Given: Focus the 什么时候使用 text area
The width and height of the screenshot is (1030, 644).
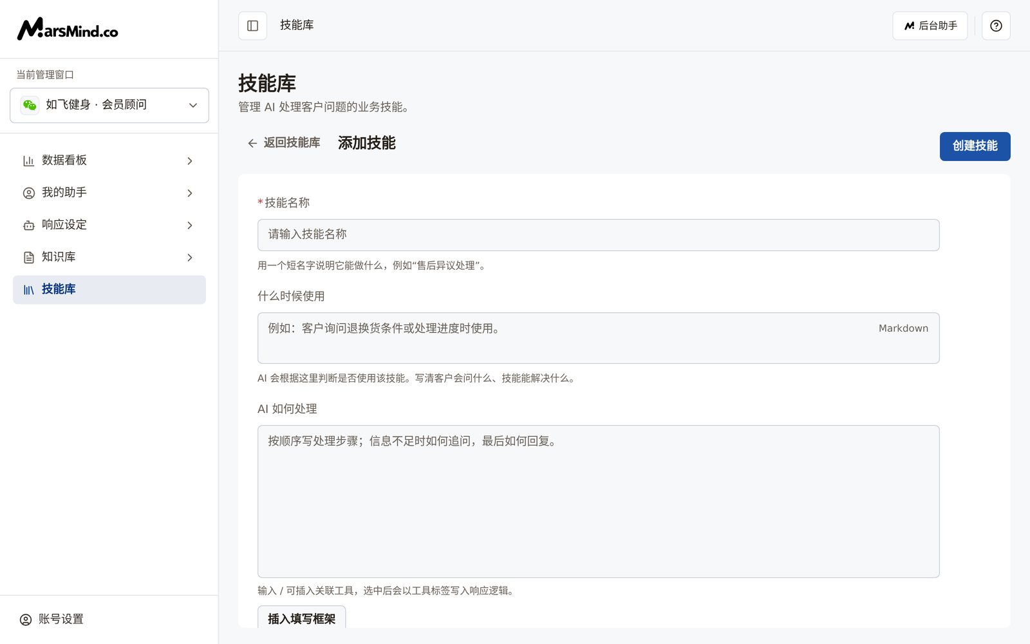Looking at the screenshot, I should pyautogui.click(x=598, y=338).
